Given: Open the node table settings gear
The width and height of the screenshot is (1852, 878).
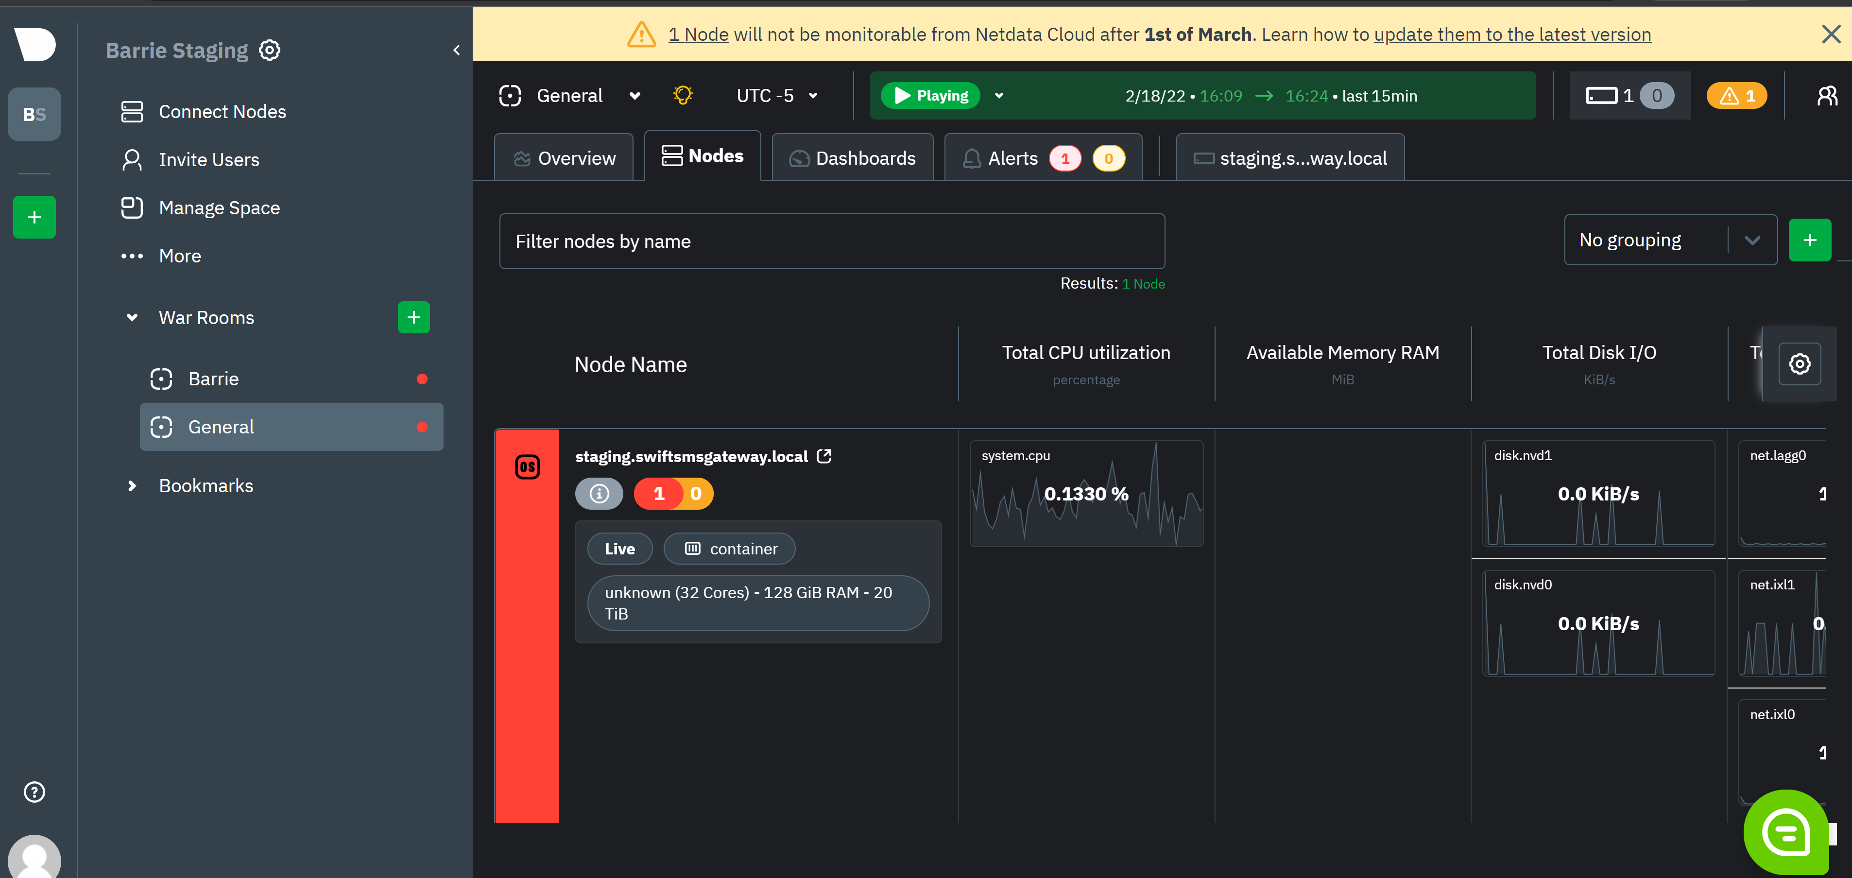Looking at the screenshot, I should pyautogui.click(x=1800, y=364).
